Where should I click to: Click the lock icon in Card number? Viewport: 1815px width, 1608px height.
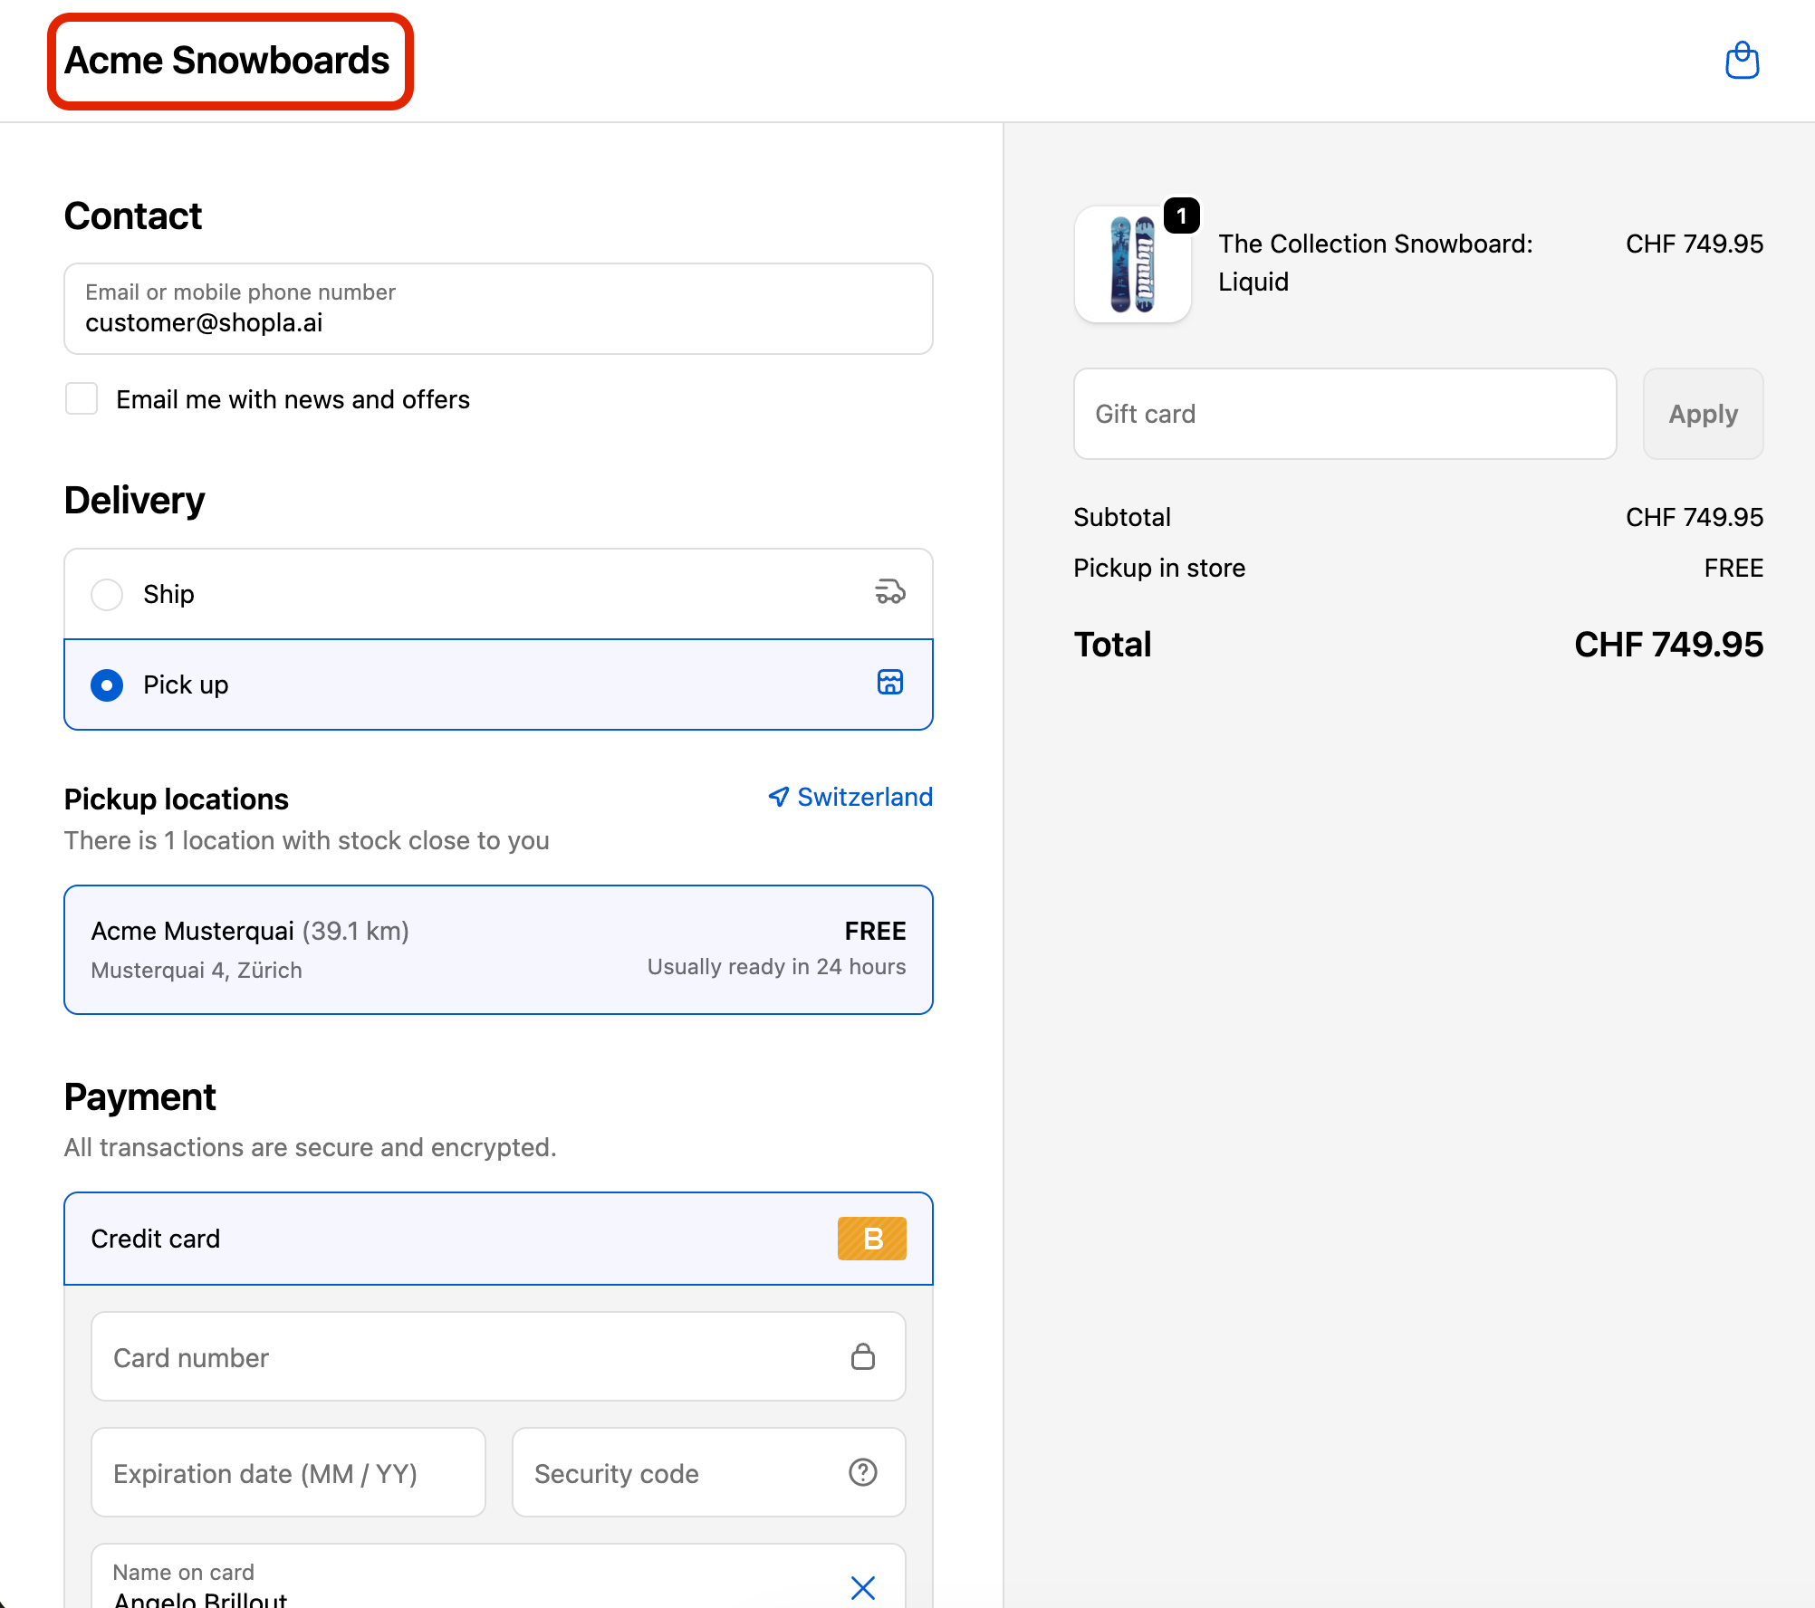(862, 1356)
